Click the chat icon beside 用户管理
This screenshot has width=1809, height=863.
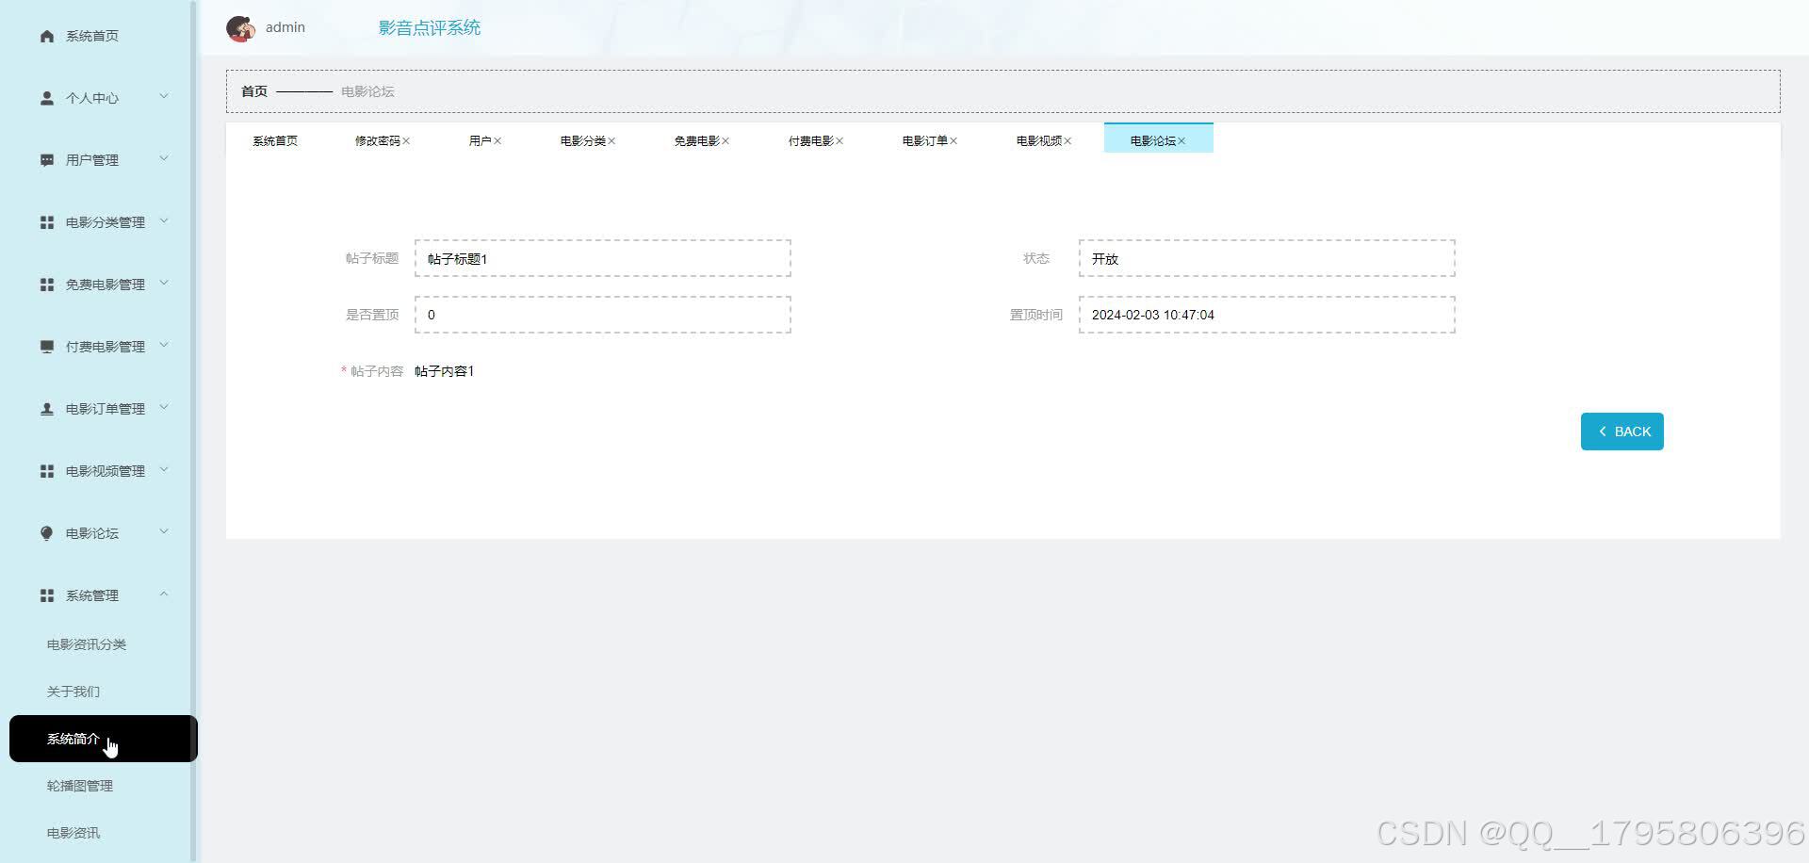[x=47, y=160]
